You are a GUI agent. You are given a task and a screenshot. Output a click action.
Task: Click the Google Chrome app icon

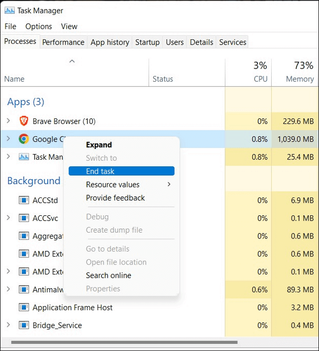tap(24, 139)
